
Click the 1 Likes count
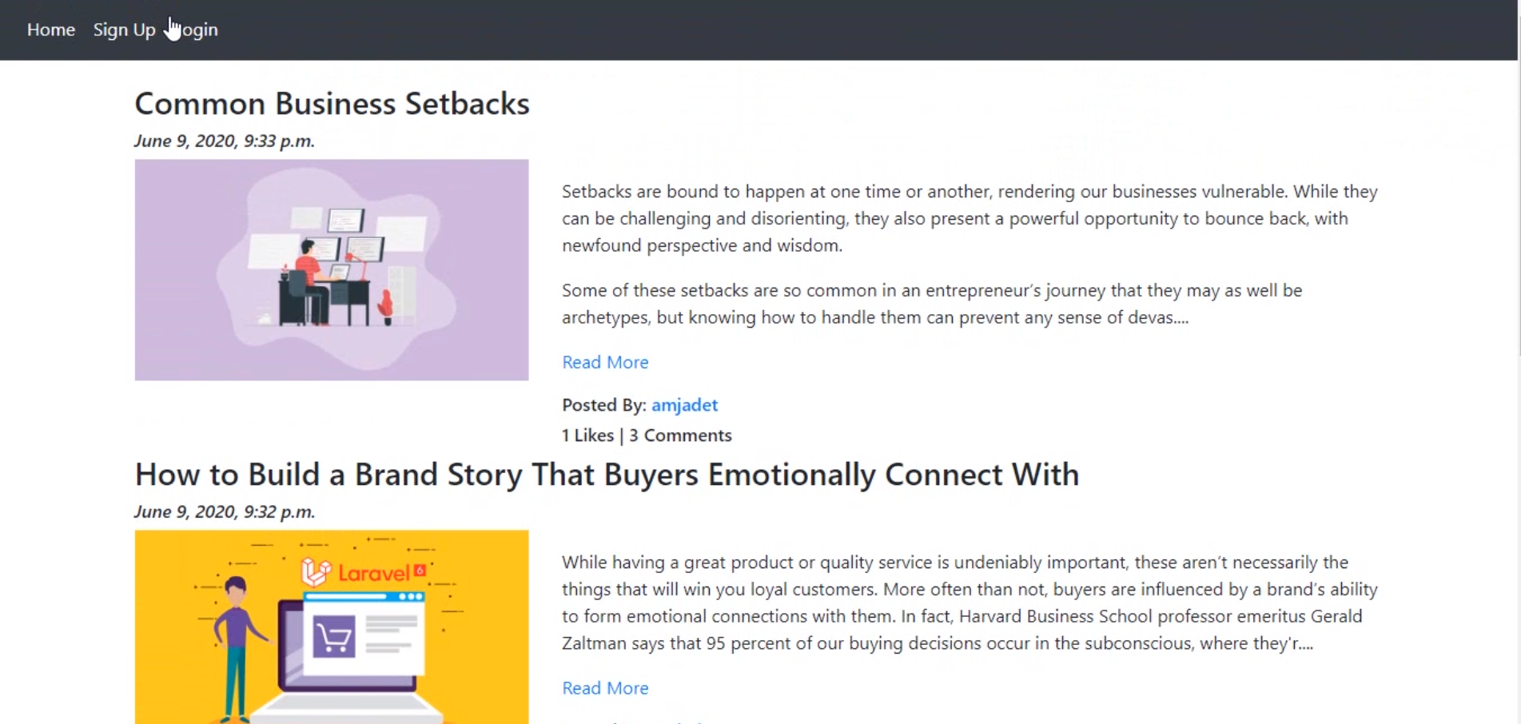587,436
